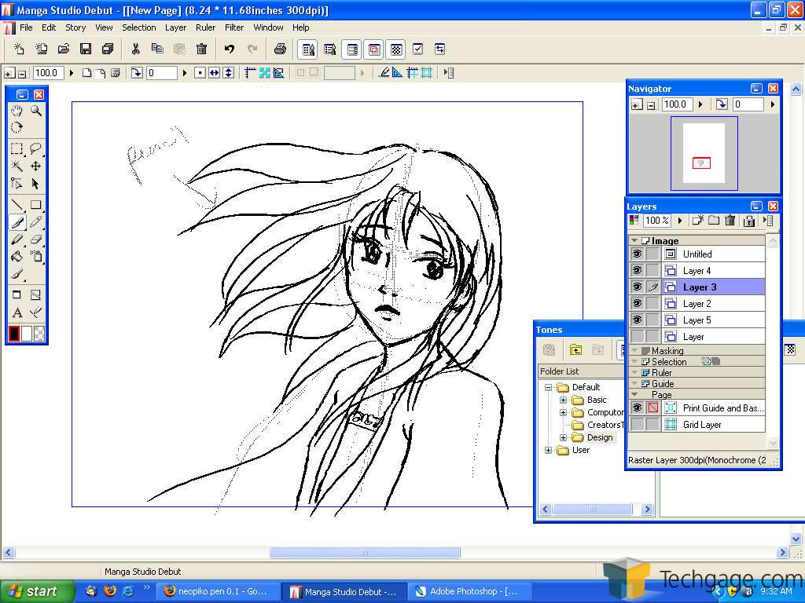Select the Move Layer tool
This screenshot has height=603, width=805.
click(36, 166)
